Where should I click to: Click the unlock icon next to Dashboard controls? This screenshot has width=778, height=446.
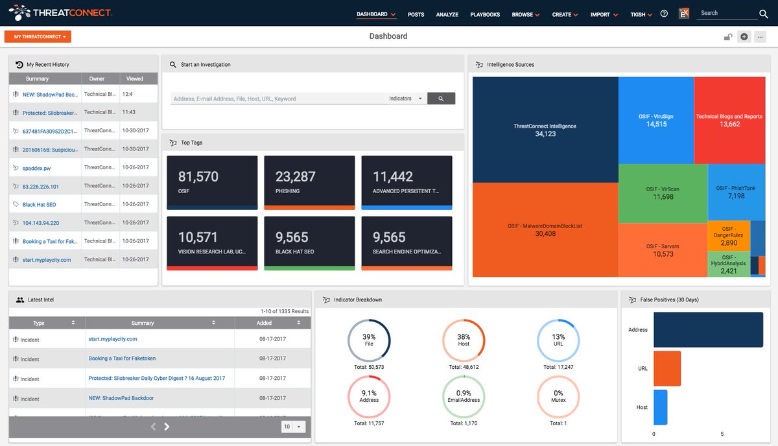pyautogui.click(x=727, y=36)
